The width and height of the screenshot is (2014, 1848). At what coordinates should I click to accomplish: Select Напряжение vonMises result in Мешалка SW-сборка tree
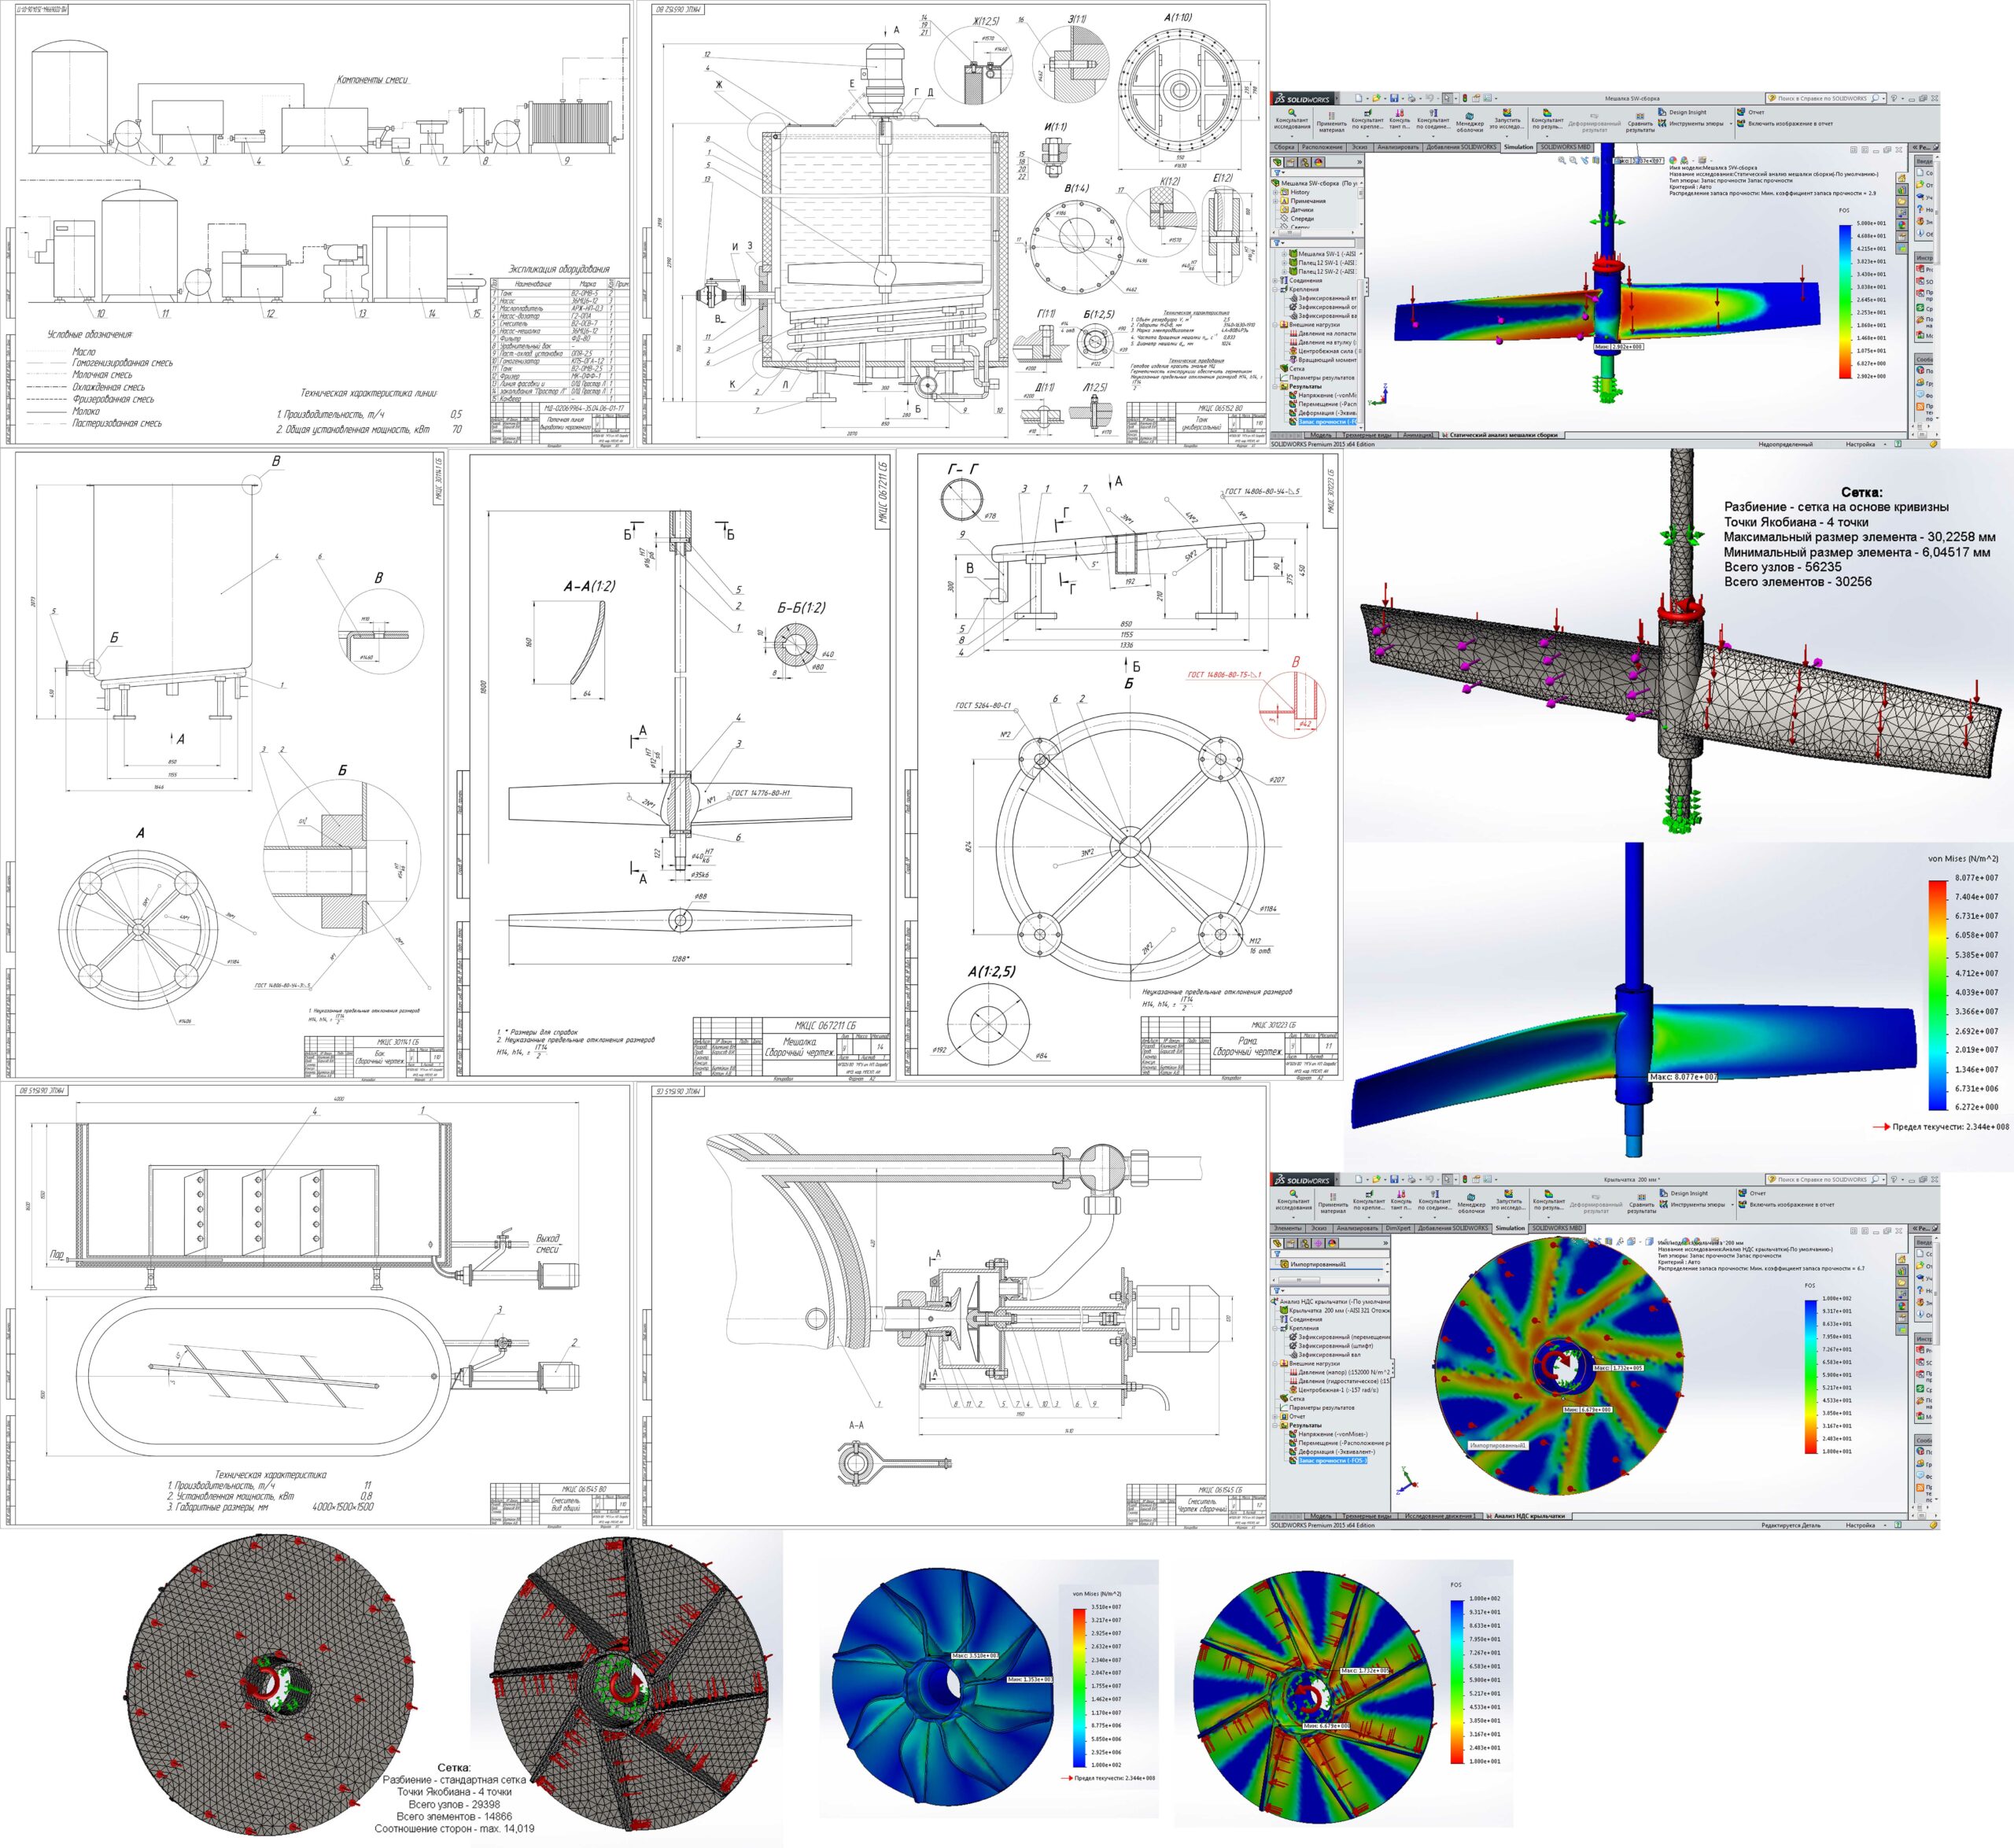(x=1324, y=396)
